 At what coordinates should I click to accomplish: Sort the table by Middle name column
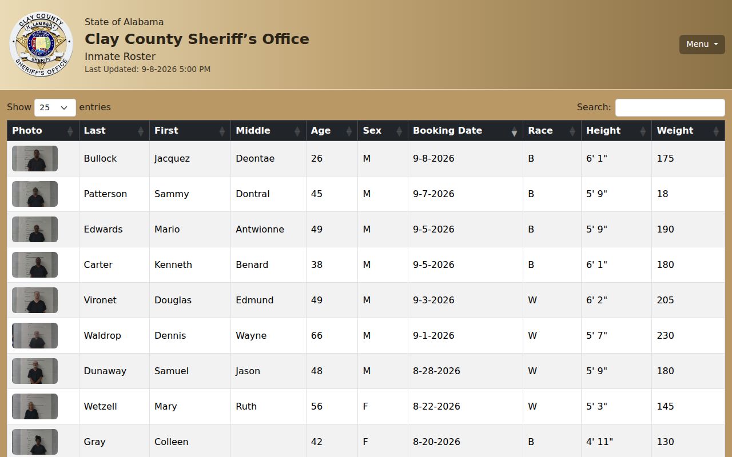click(268, 131)
